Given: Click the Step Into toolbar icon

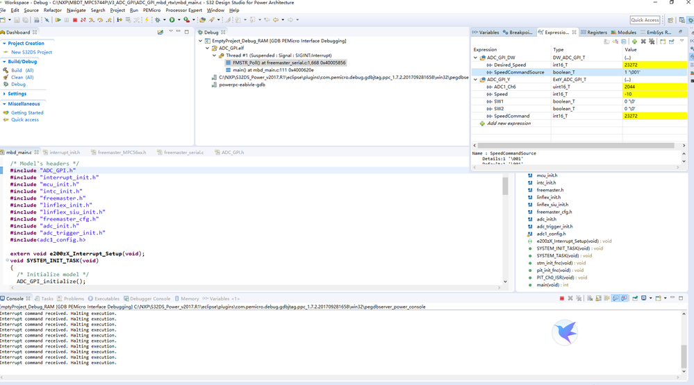Looking at the screenshot, I should [x=91, y=20].
